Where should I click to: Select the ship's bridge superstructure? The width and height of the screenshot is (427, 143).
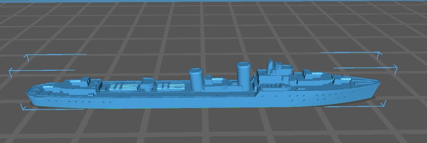click(x=274, y=76)
